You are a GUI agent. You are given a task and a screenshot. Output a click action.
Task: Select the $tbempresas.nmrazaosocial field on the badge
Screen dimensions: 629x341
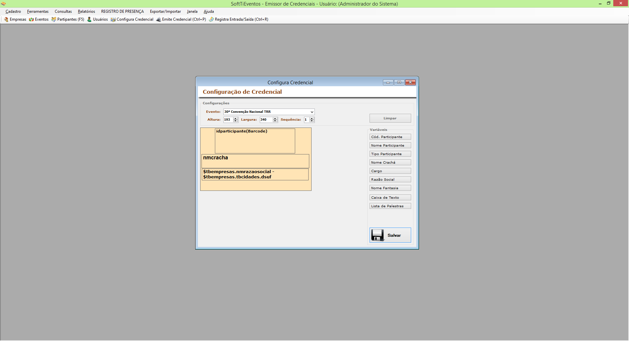point(255,174)
